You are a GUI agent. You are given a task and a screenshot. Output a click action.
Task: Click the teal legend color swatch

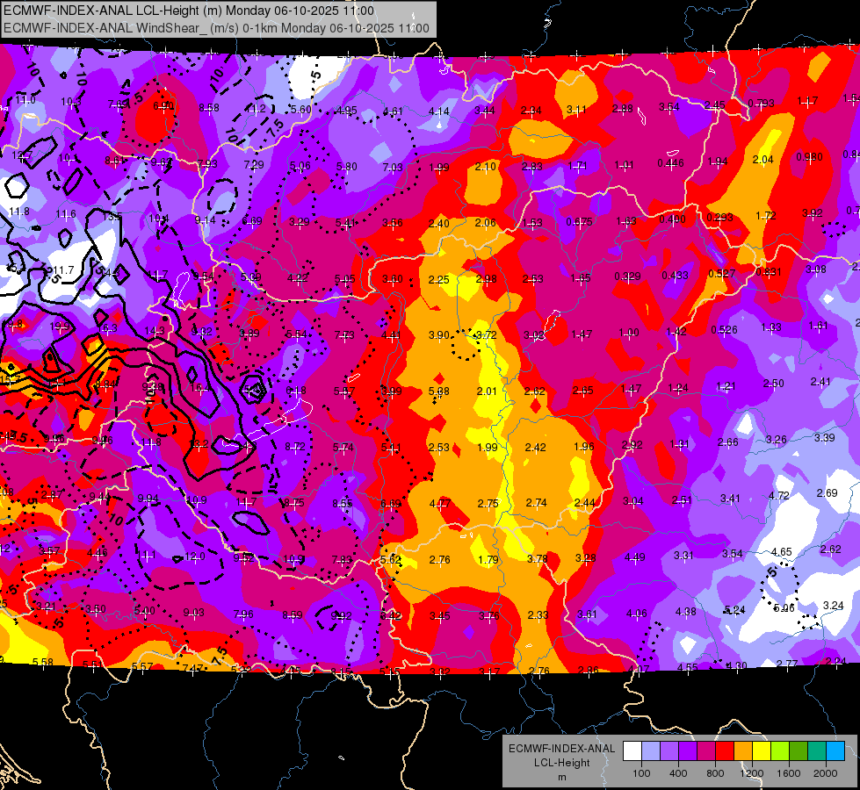(817, 751)
